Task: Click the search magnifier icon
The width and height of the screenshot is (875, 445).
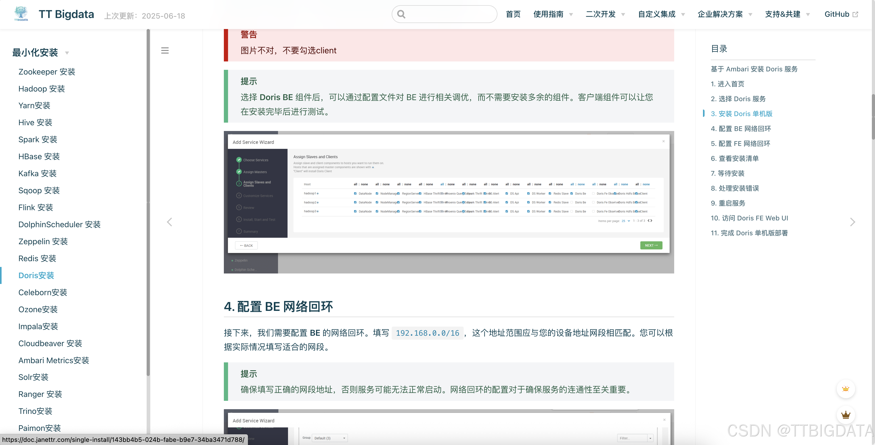Action: point(401,14)
